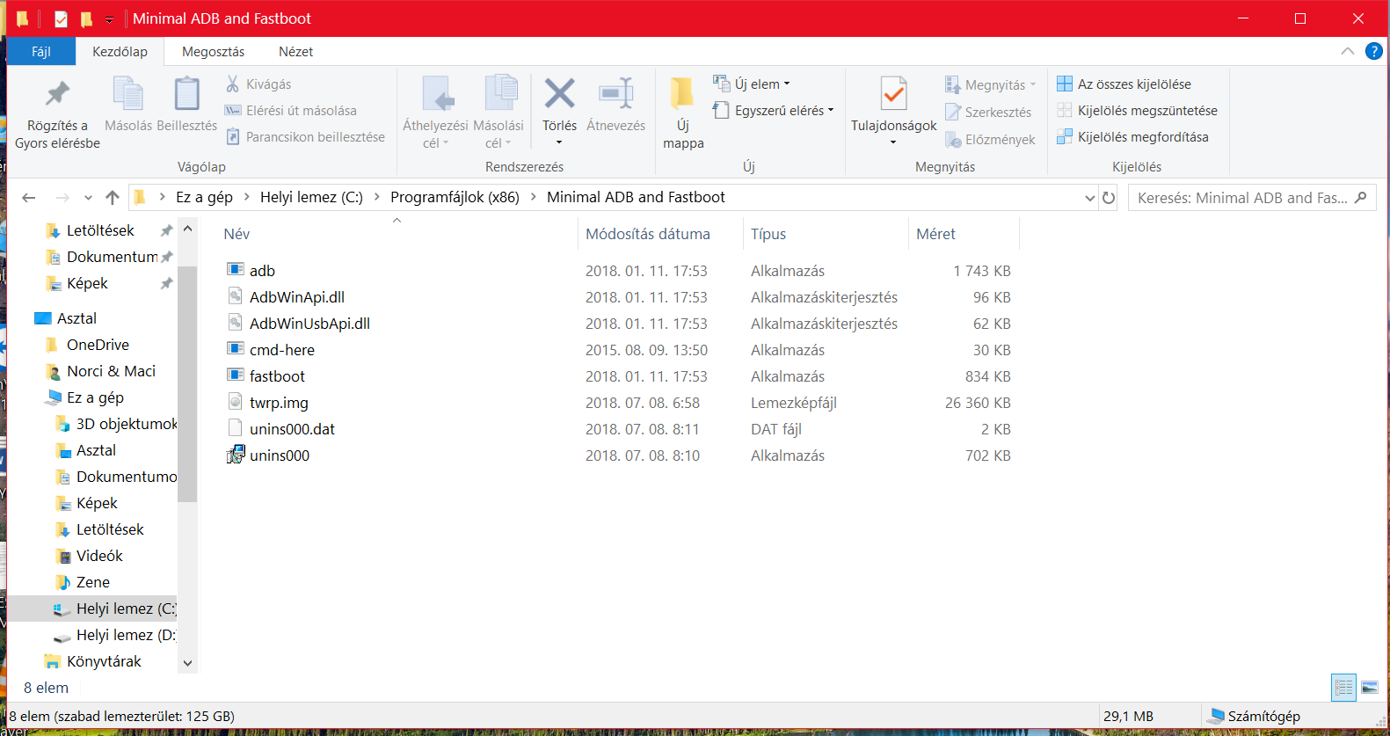
Task: Open Letöltések in quick access
Action: pyautogui.click(x=100, y=230)
